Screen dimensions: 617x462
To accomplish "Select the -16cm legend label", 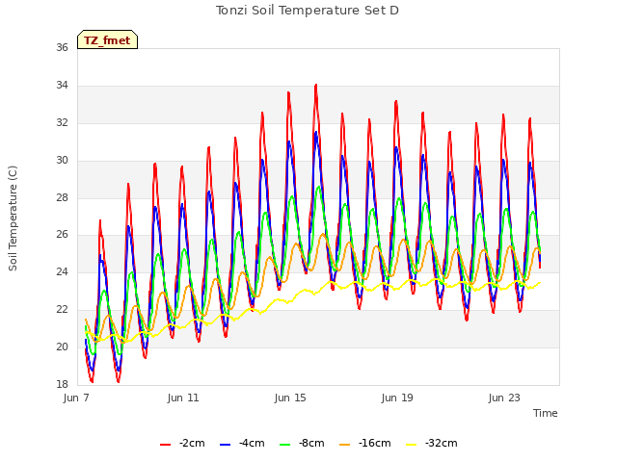I will tap(375, 443).
